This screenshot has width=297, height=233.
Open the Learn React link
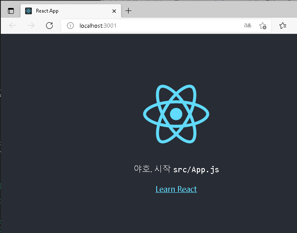(176, 189)
